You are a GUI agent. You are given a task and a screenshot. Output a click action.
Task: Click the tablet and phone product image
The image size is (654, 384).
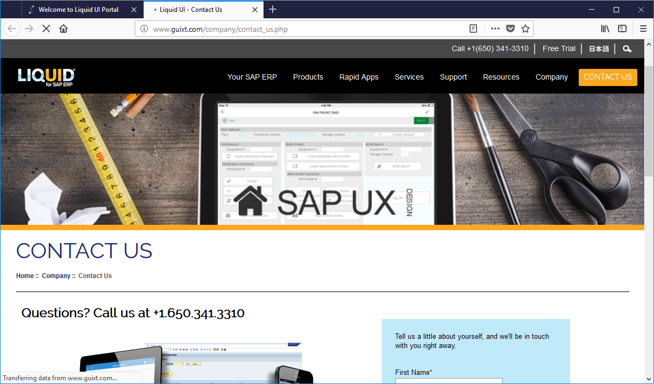pos(196,362)
